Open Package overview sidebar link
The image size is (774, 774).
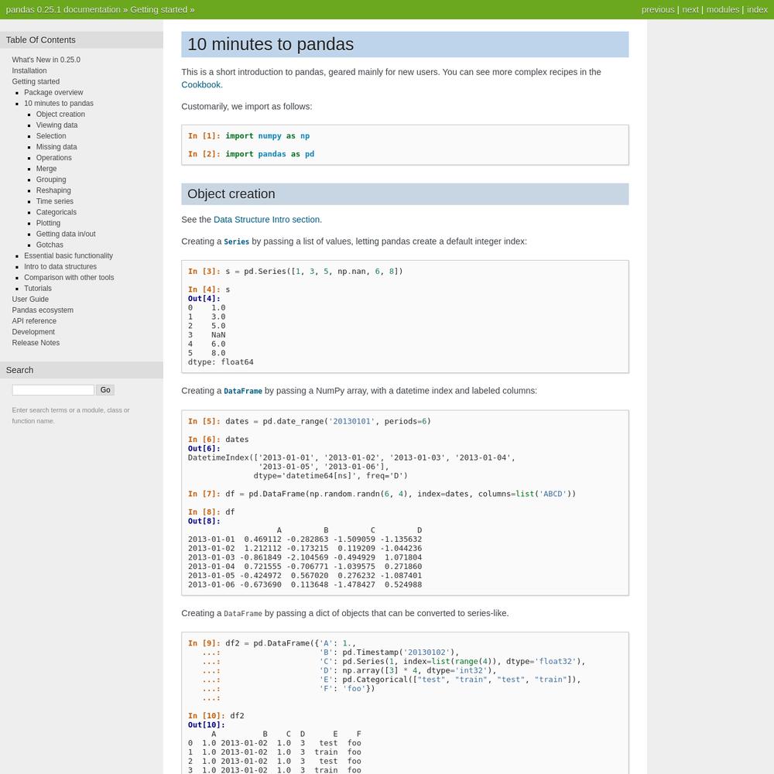[x=53, y=92]
